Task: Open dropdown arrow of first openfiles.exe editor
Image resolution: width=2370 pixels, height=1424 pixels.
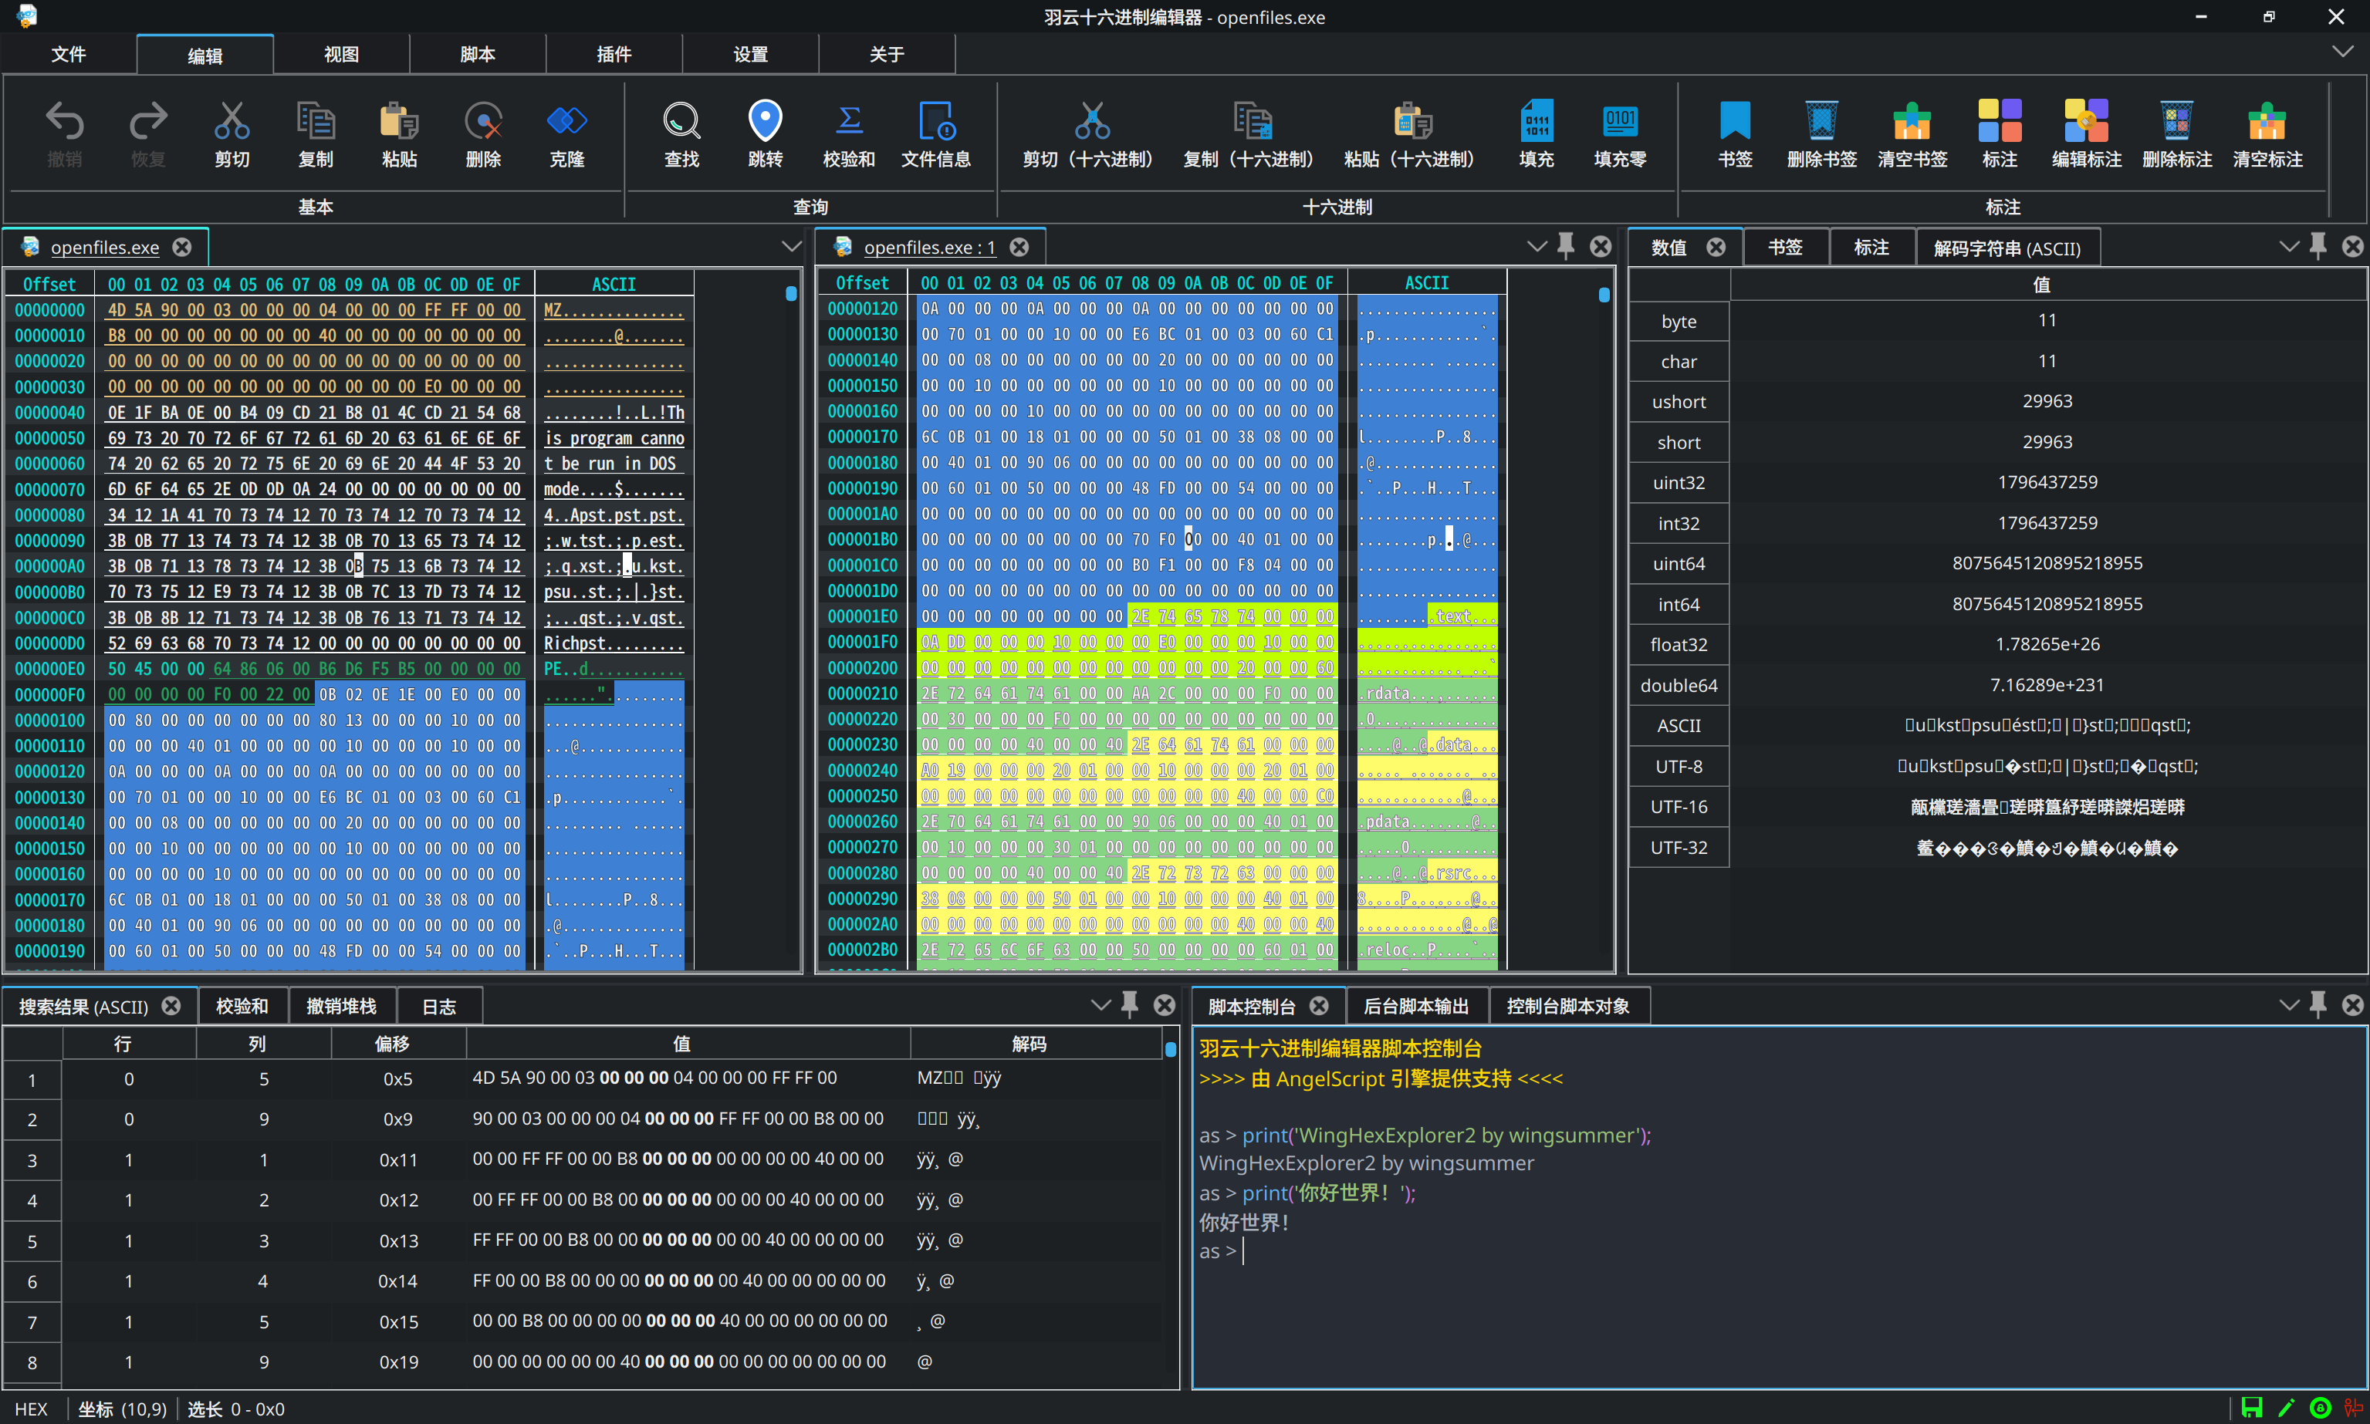Action: (x=791, y=247)
